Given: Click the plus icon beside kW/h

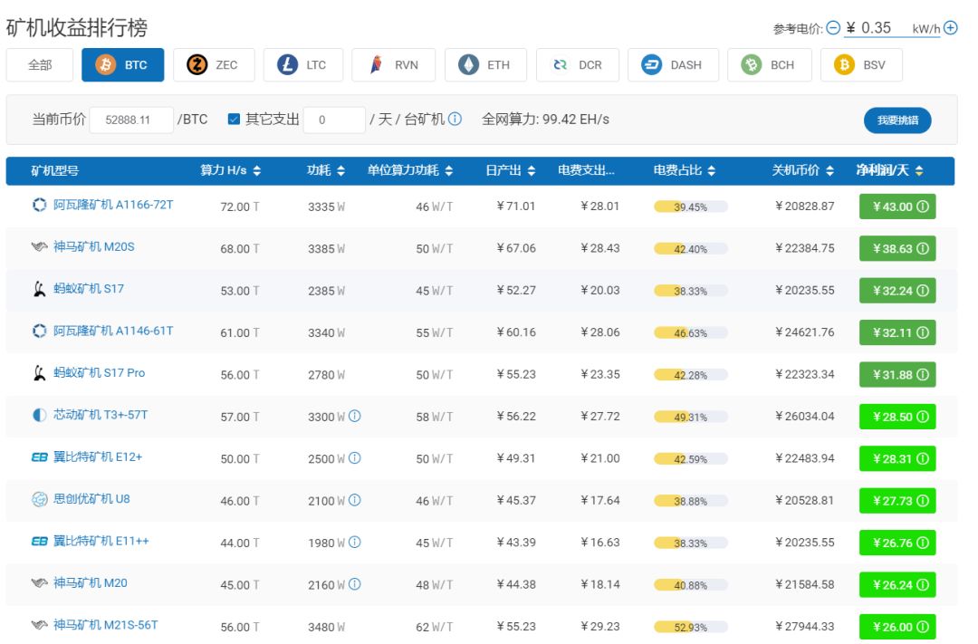Looking at the screenshot, I should 950,28.
